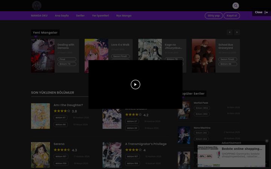Open A Transmigrator's Privilege cover thumbnail

112,155
